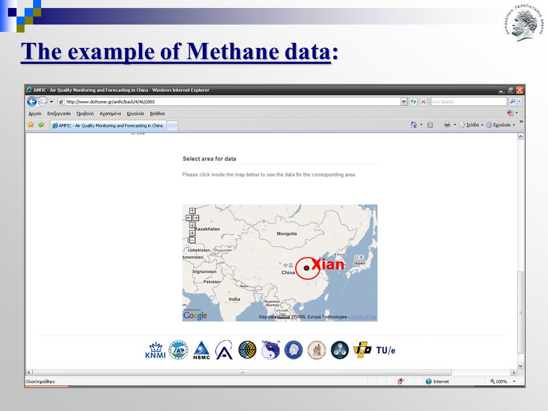
Task: Open the Προβολή menu
Action: pyautogui.click(x=85, y=114)
